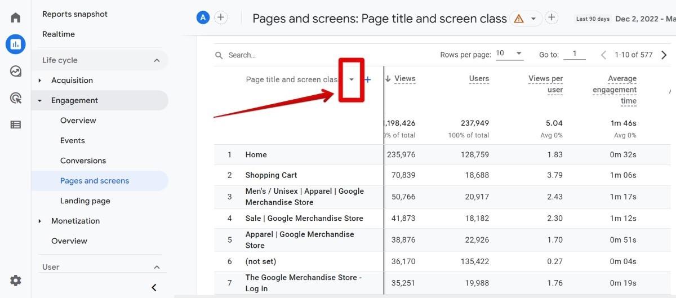
Task: Open Reports snapshot
Action: (x=75, y=14)
